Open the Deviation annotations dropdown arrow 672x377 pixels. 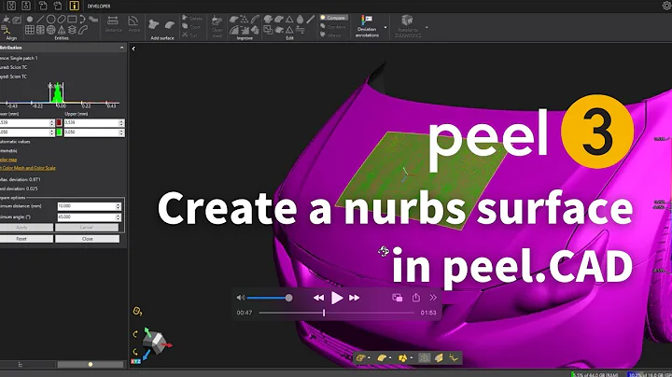(x=385, y=27)
